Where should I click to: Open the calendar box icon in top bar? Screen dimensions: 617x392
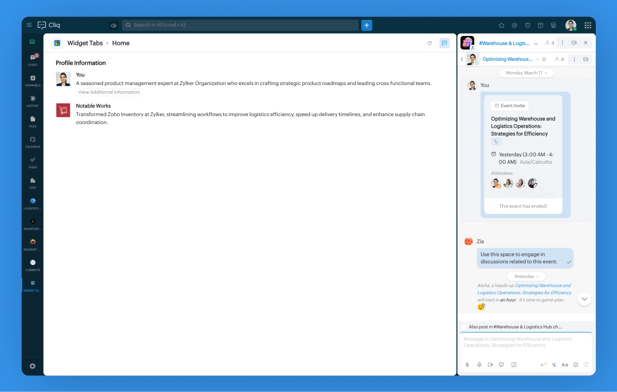point(540,25)
